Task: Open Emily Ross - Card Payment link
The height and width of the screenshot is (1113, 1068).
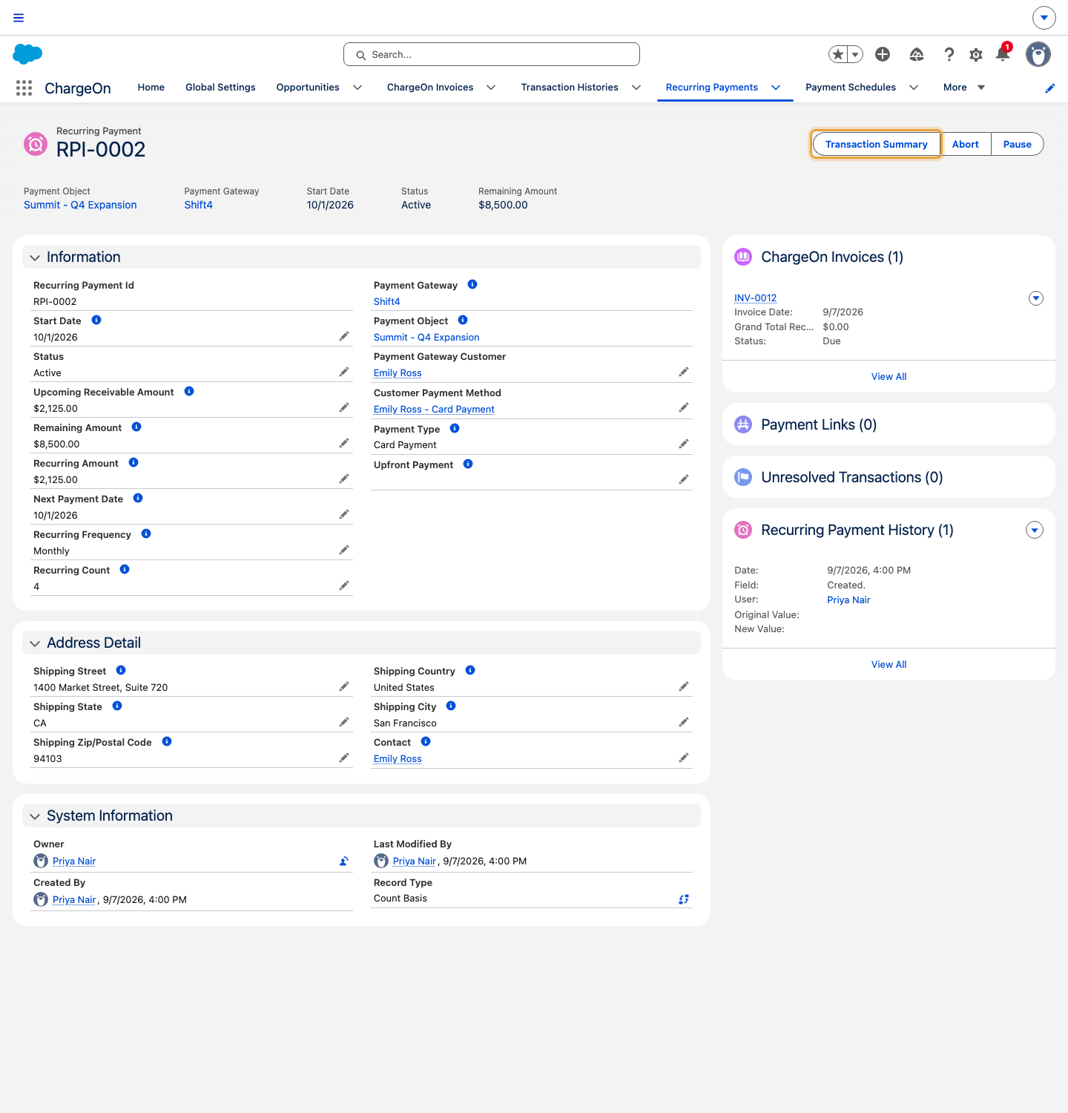Action: point(434,409)
